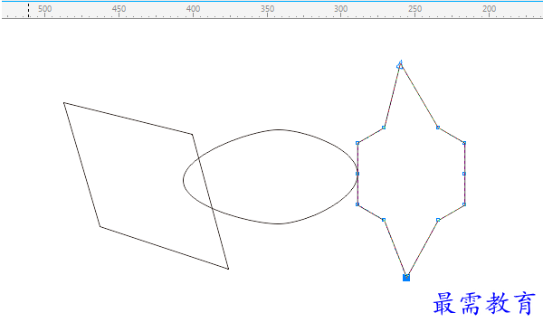Click ruler mark labeled 200
The image size is (543, 332).
pyautogui.click(x=489, y=9)
